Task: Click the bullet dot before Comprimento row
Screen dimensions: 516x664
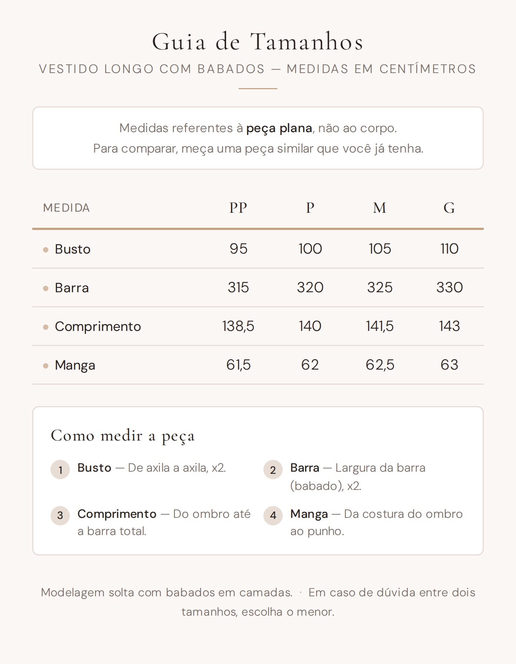Action: coord(46,327)
